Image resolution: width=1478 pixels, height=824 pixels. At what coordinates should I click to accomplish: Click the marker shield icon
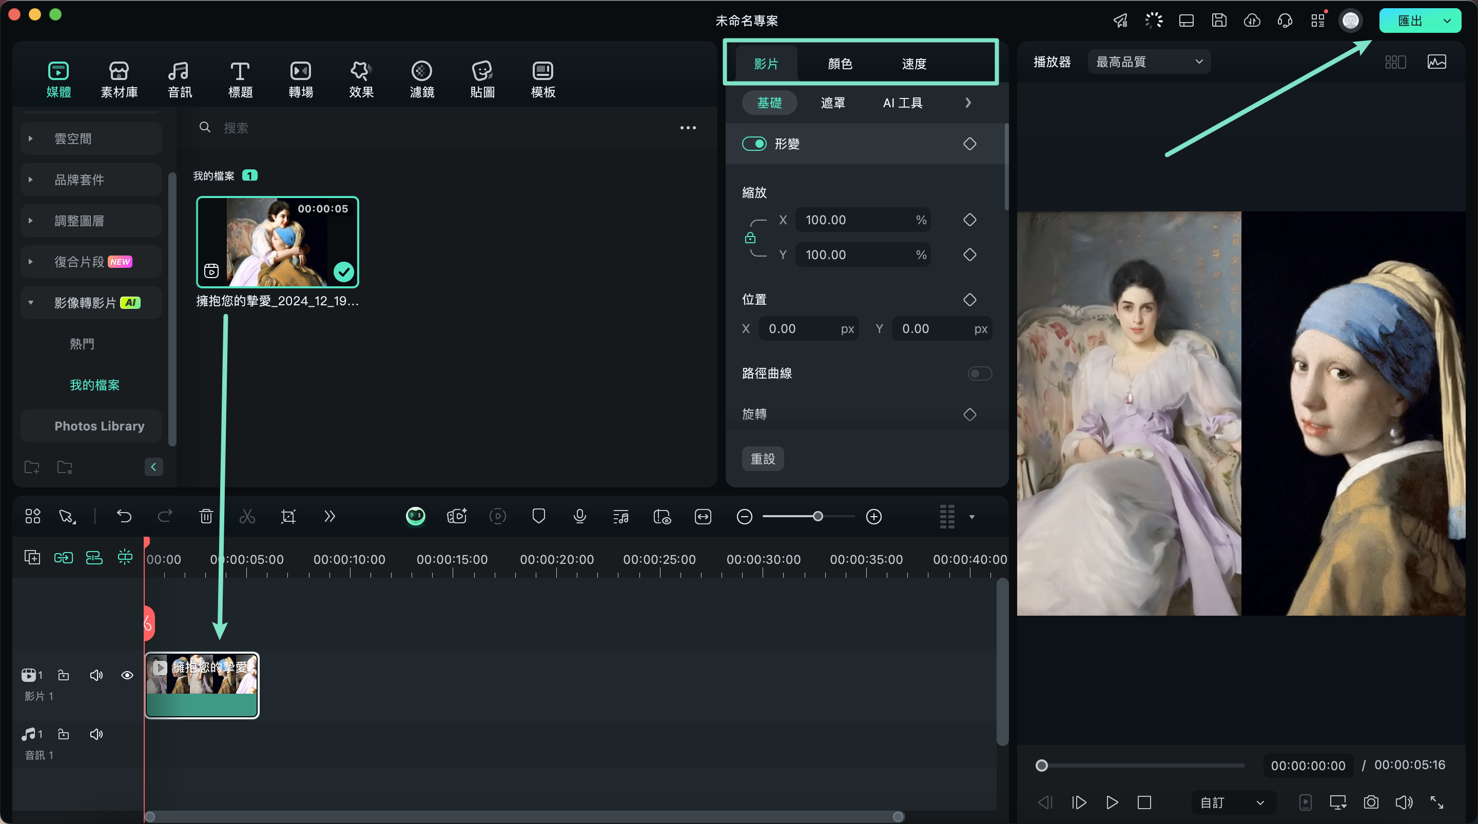click(x=538, y=517)
